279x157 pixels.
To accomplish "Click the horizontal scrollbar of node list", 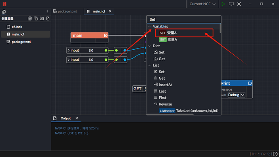I will coord(170,115).
